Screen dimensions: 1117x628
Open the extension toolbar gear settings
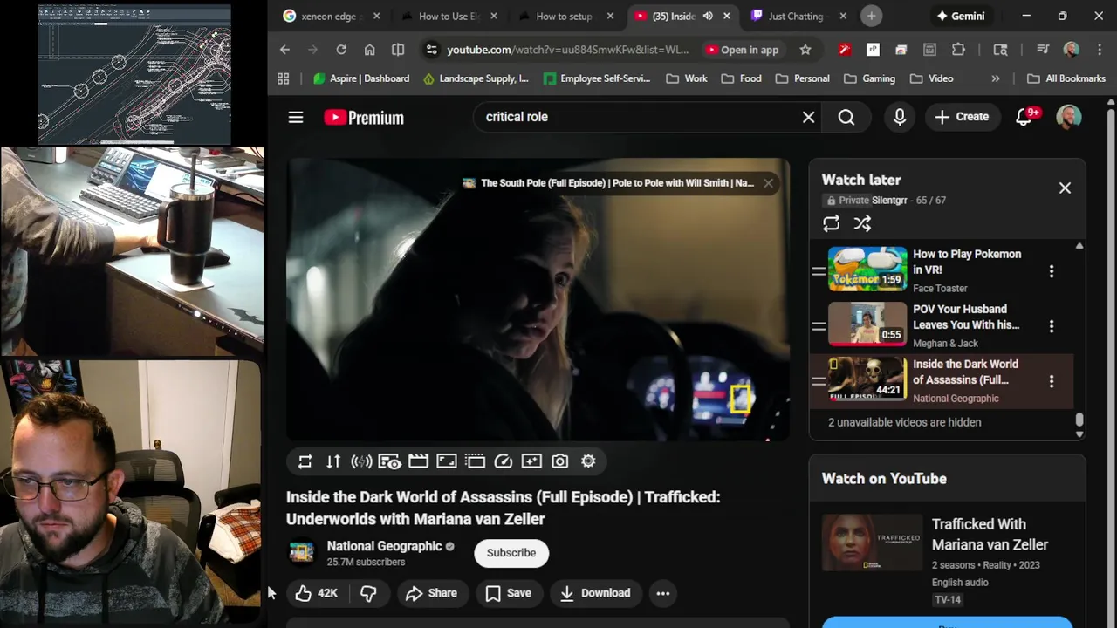[588, 461]
